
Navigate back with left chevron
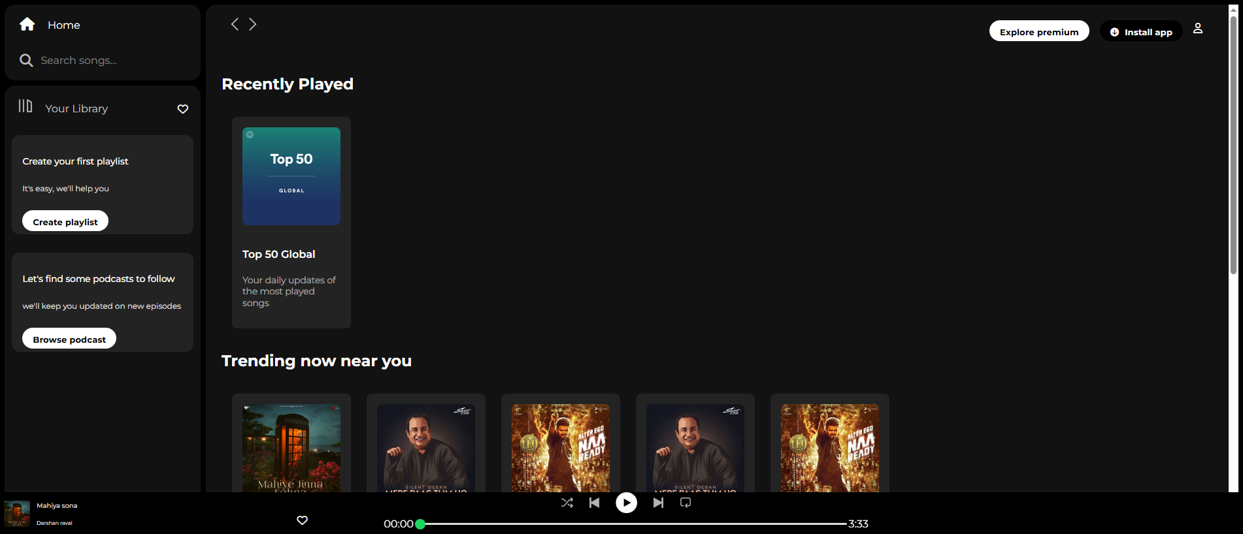click(x=235, y=24)
